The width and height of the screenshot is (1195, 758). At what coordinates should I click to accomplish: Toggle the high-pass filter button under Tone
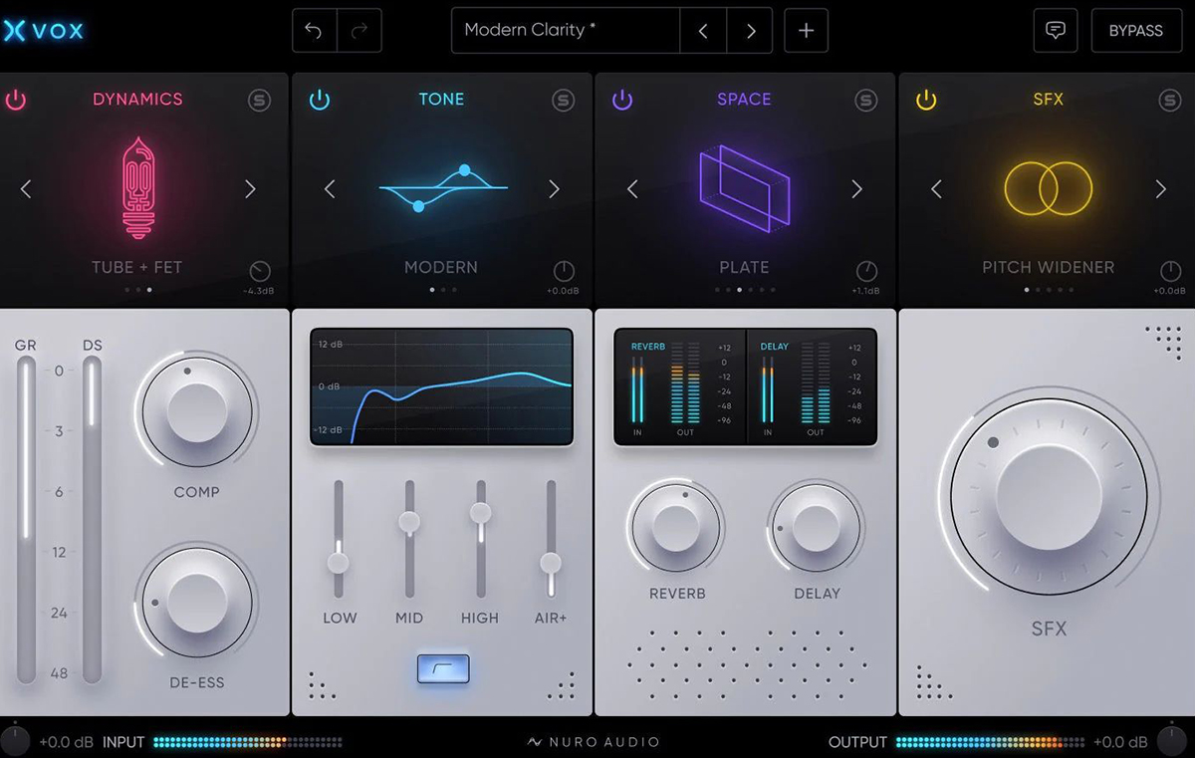(443, 669)
